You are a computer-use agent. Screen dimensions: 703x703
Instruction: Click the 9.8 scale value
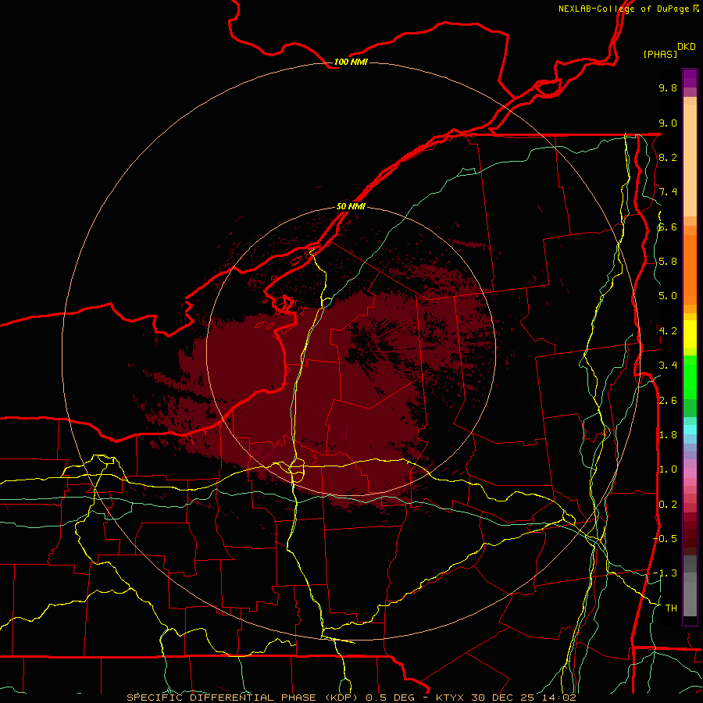coord(668,87)
